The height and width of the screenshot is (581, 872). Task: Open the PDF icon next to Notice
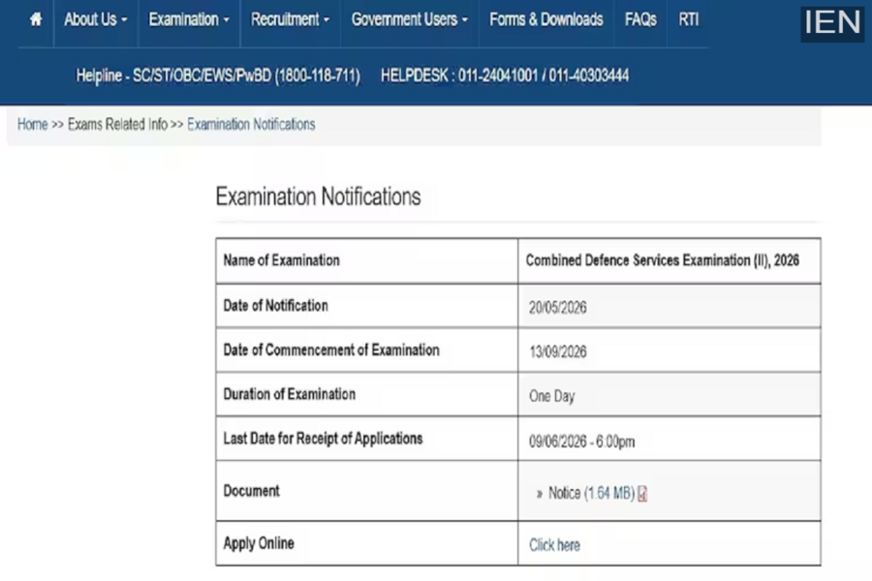[x=642, y=494]
